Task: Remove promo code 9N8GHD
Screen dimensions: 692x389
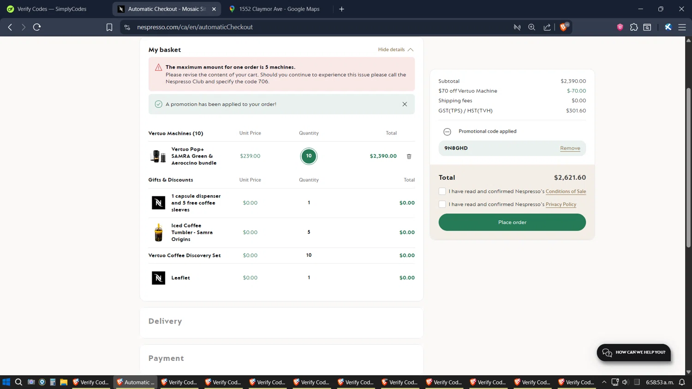Action: click(x=570, y=148)
